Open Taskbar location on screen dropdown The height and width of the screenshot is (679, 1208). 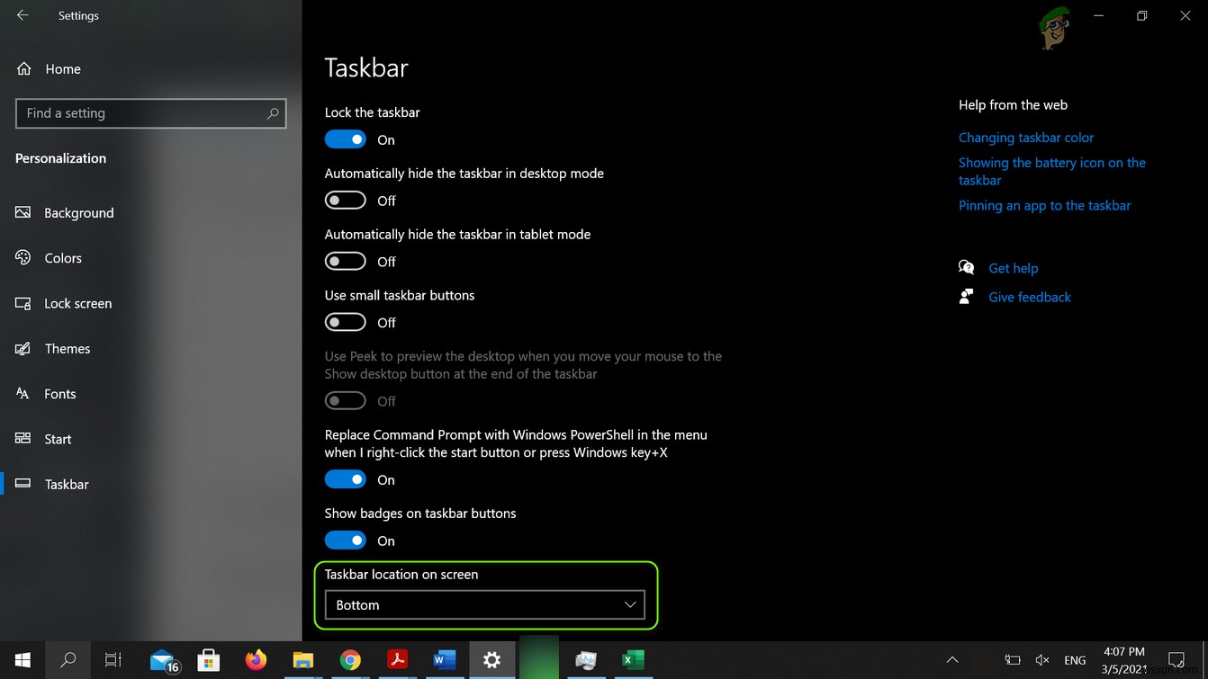[484, 605]
